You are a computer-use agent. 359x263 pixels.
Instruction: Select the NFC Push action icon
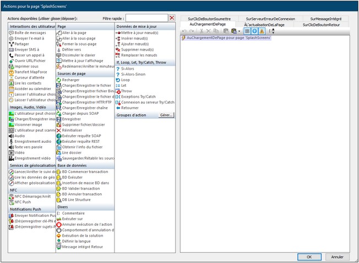(12, 203)
